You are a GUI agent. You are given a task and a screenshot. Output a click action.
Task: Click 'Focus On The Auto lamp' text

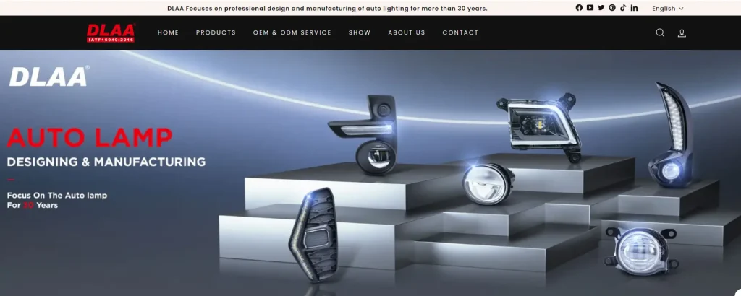click(x=57, y=195)
